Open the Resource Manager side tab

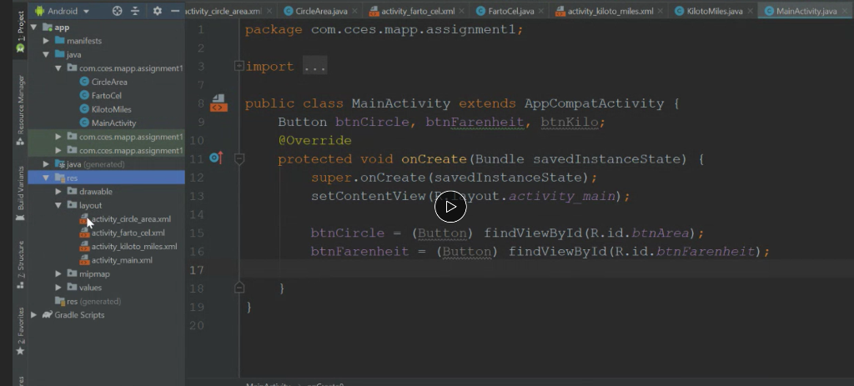click(x=21, y=110)
